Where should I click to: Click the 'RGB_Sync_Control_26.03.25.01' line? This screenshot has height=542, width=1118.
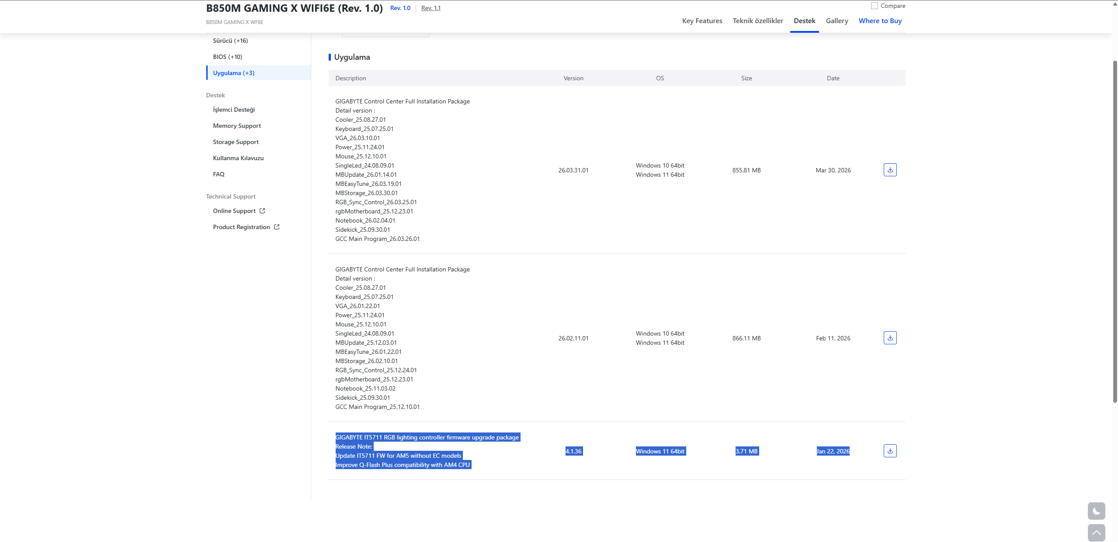(x=376, y=202)
